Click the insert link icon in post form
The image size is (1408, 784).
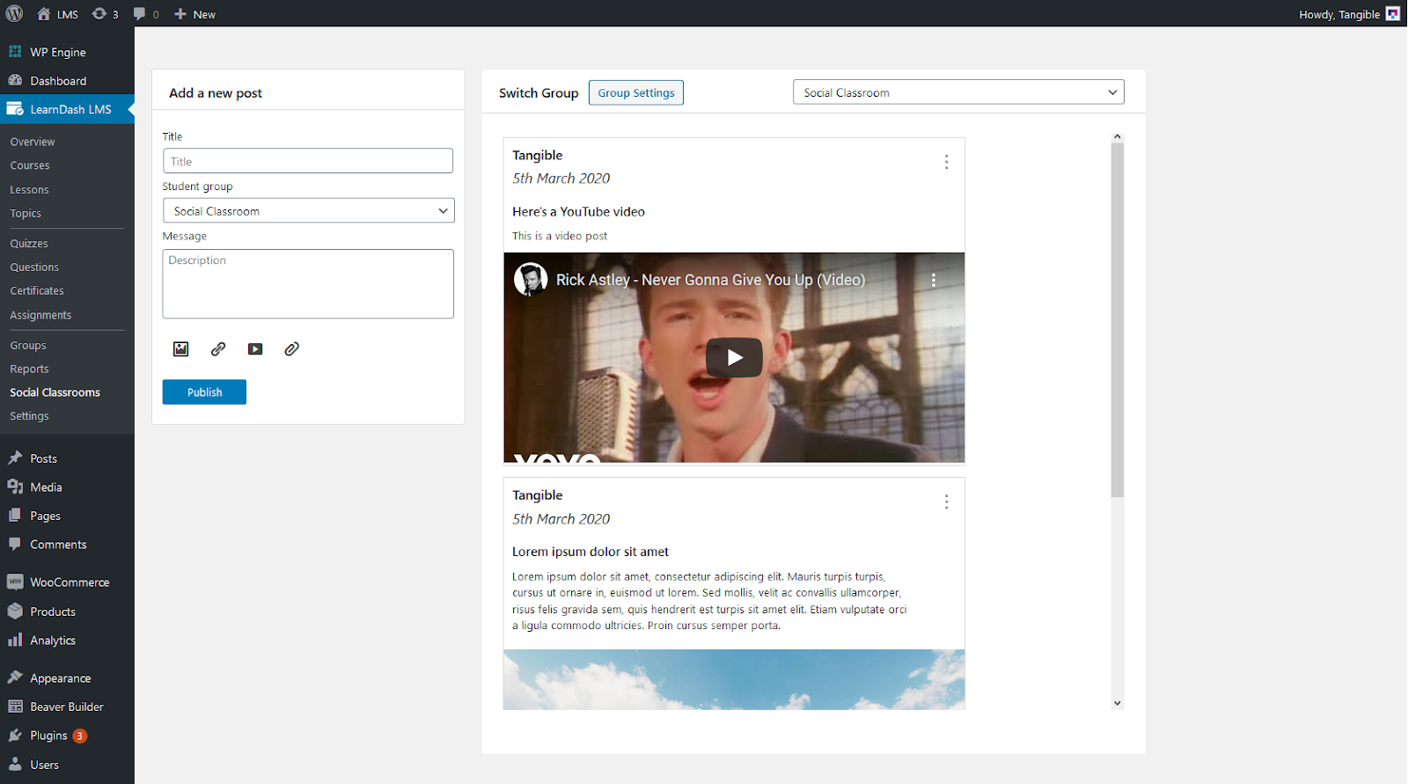point(218,349)
